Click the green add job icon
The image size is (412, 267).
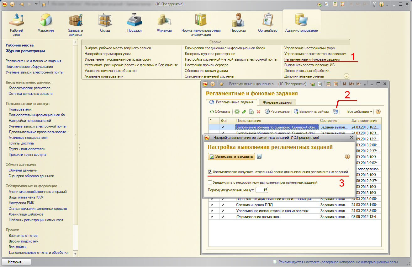[237, 112]
